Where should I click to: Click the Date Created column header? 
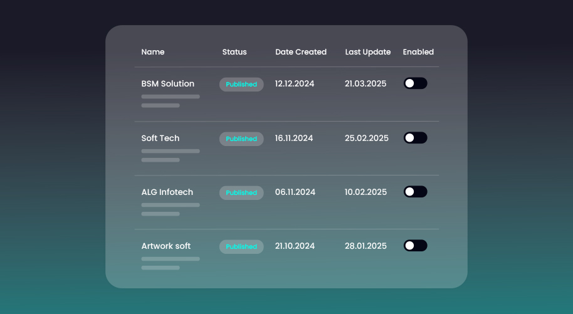point(301,52)
